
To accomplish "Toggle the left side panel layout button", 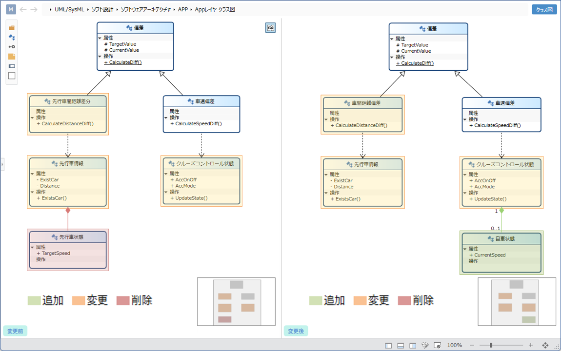I will coord(388,345).
